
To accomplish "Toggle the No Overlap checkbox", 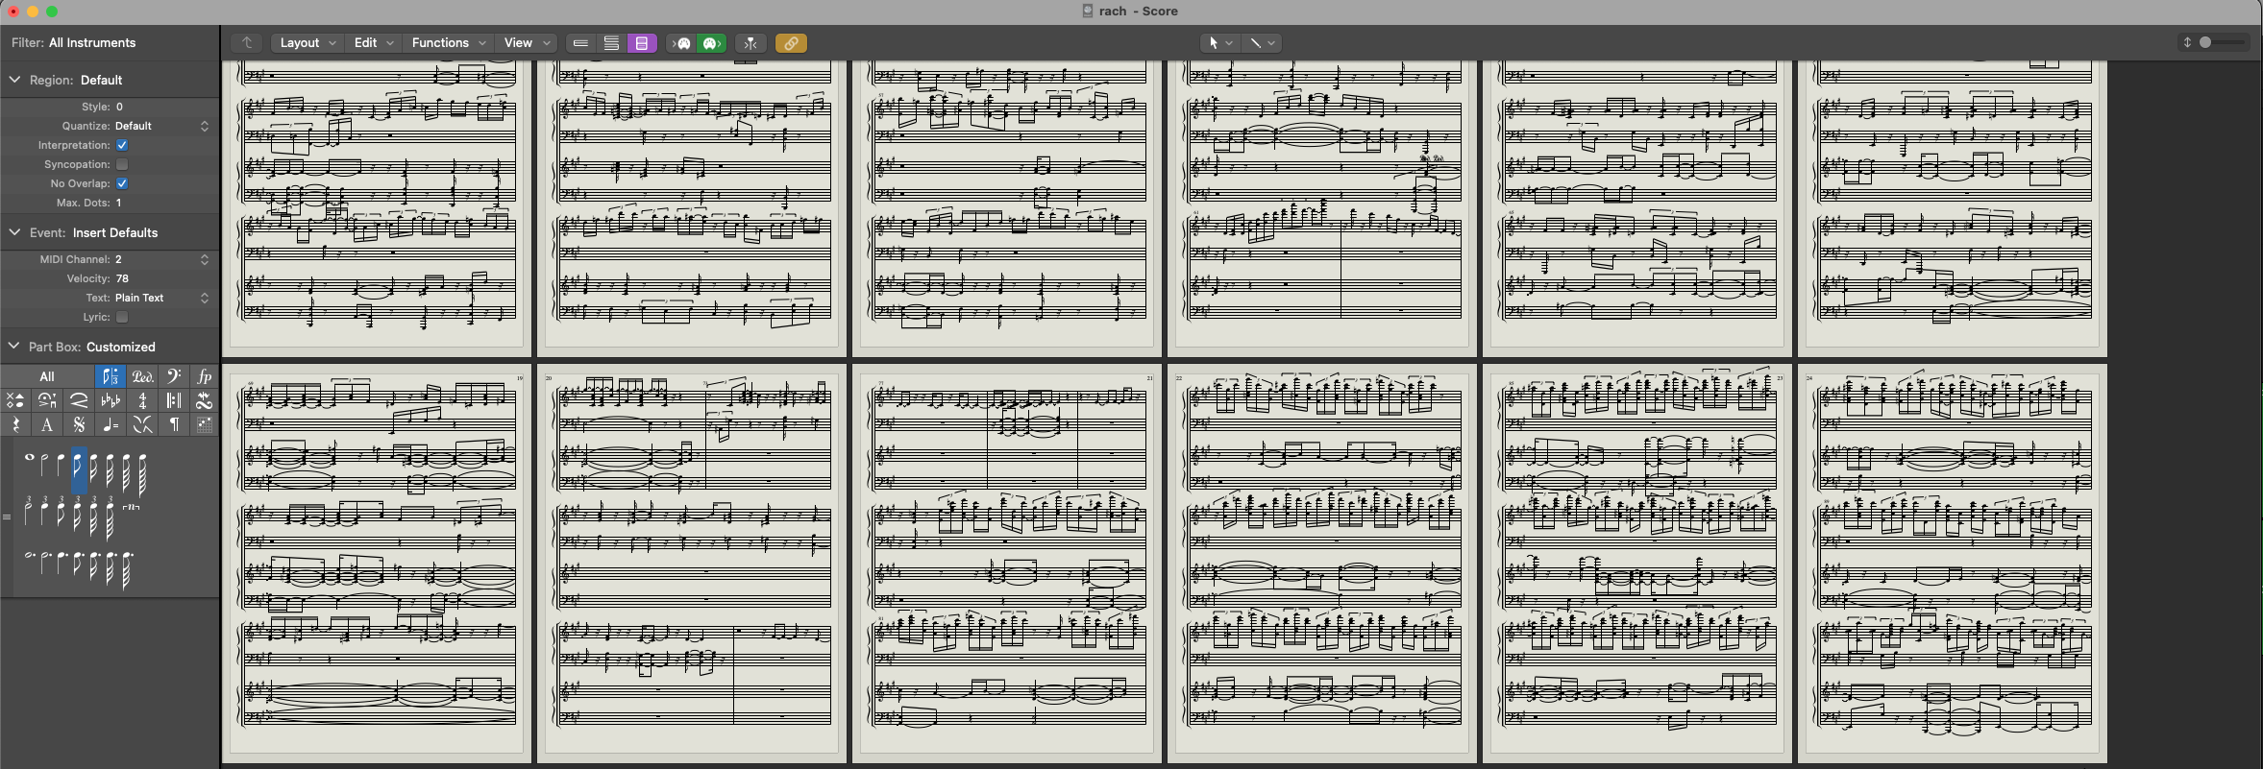I will [x=122, y=183].
